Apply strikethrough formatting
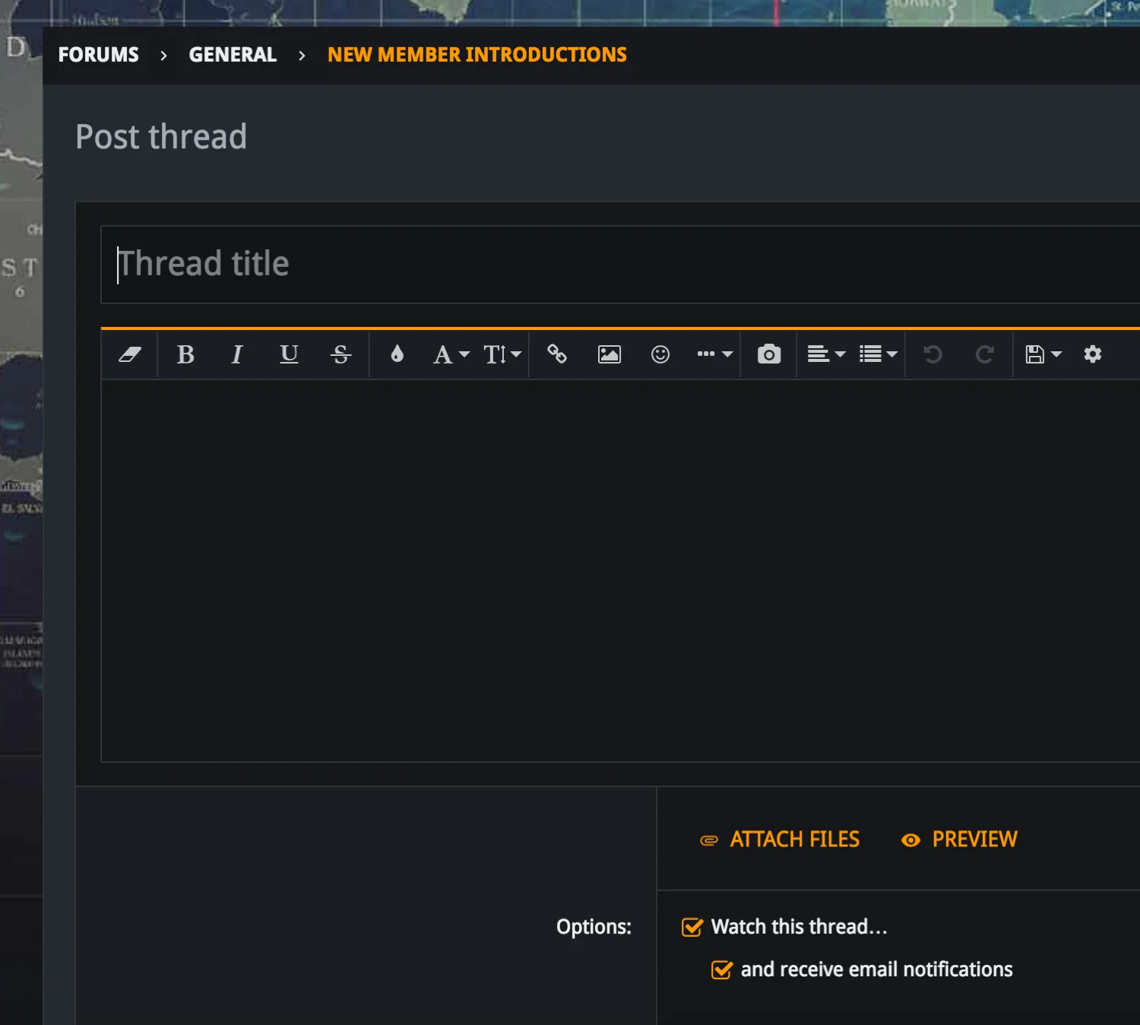This screenshot has height=1025, width=1140. (x=340, y=354)
